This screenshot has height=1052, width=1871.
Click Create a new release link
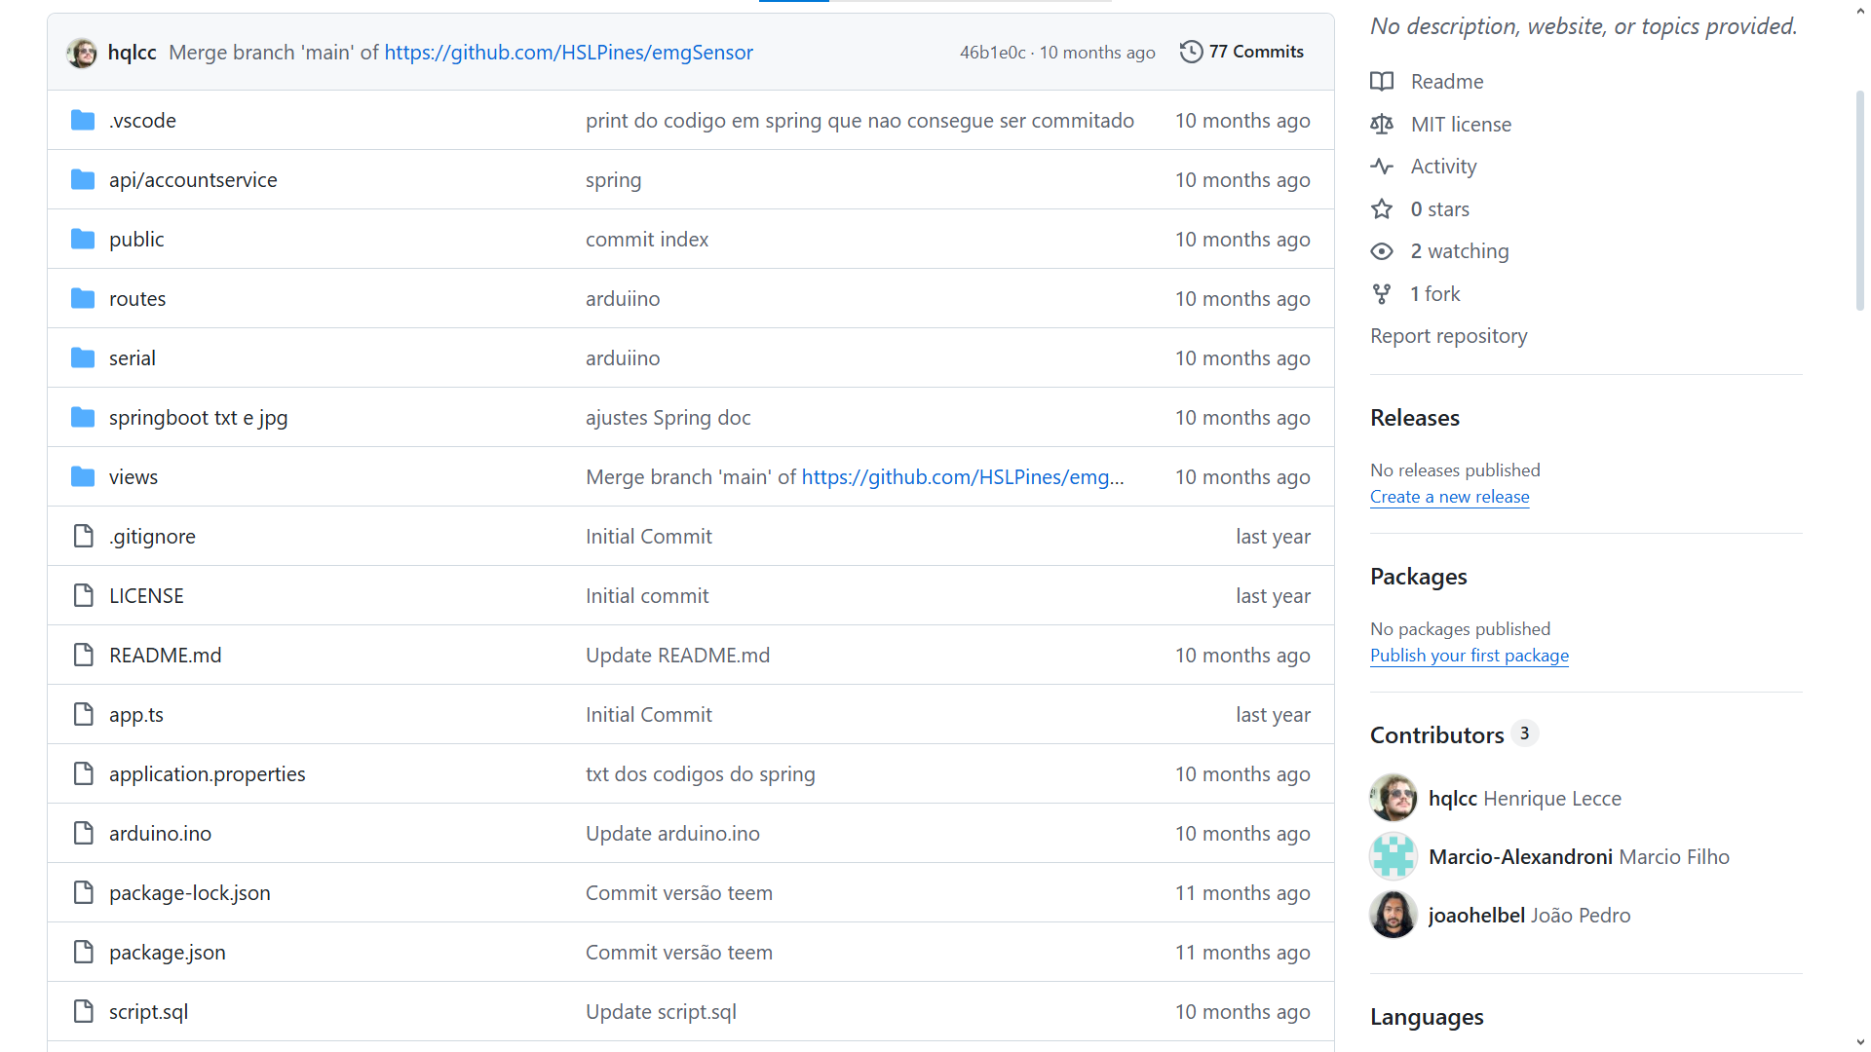[1449, 497]
